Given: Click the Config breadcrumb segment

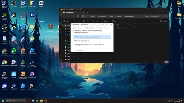Looking at the screenshot, I should pos(119,16).
